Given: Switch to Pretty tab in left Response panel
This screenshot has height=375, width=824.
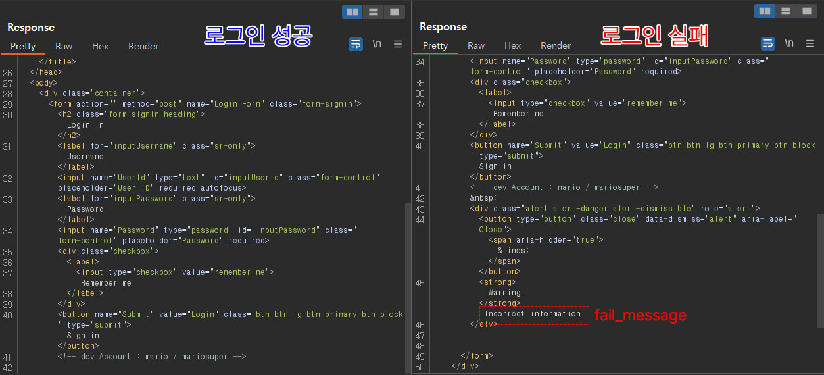Looking at the screenshot, I should pyautogui.click(x=23, y=46).
